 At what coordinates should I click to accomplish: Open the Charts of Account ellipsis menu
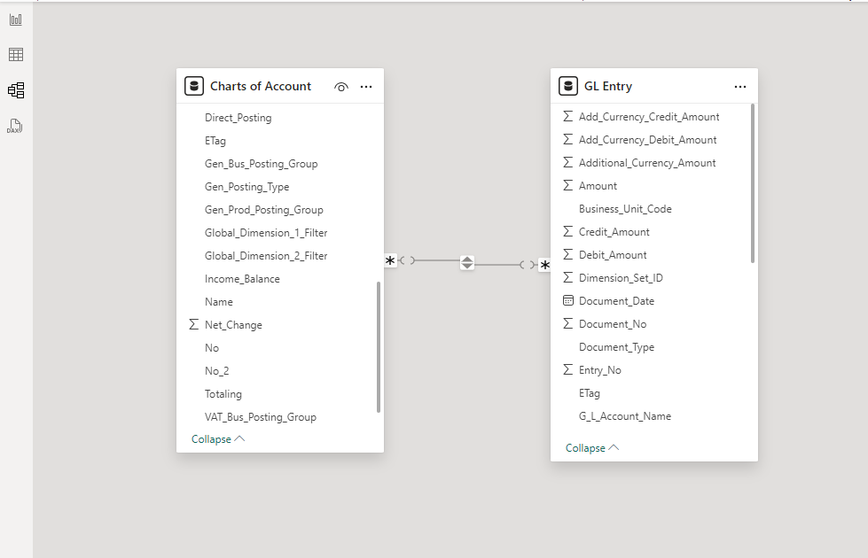coord(366,86)
